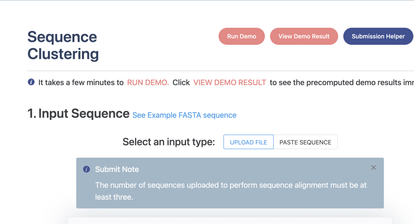This screenshot has height=224, width=414.
Task: Open the Submission Helper
Action: pyautogui.click(x=378, y=36)
